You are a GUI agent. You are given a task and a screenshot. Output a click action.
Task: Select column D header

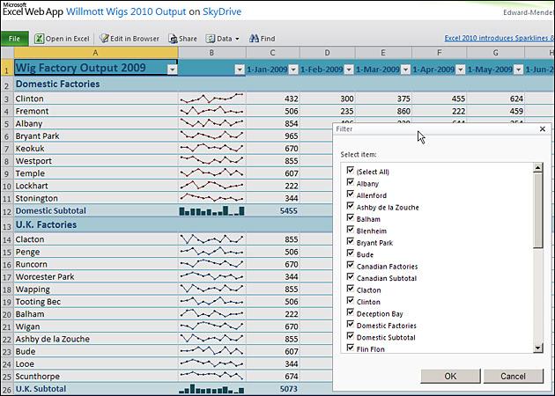[327, 53]
